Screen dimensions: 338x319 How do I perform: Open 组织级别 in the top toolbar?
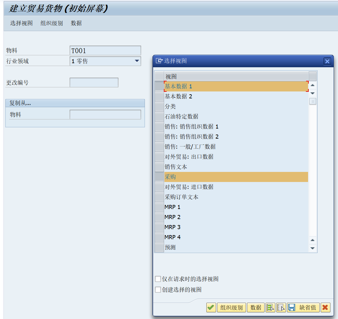(52, 23)
